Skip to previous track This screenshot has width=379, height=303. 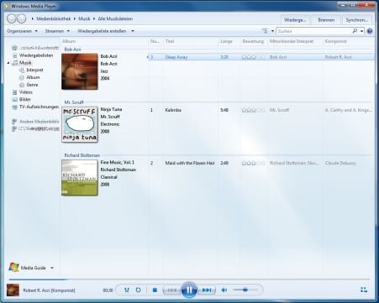tap(172, 290)
